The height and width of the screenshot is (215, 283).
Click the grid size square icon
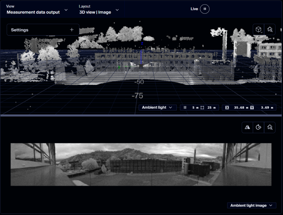(202, 108)
